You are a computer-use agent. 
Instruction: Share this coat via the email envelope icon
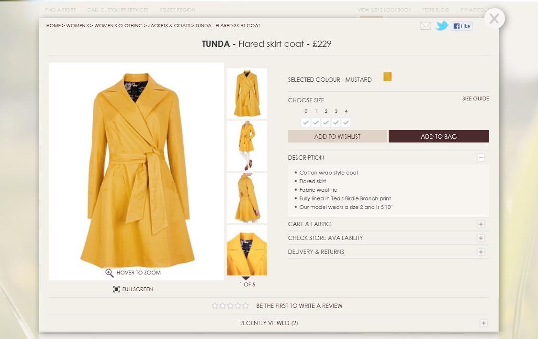(x=426, y=26)
